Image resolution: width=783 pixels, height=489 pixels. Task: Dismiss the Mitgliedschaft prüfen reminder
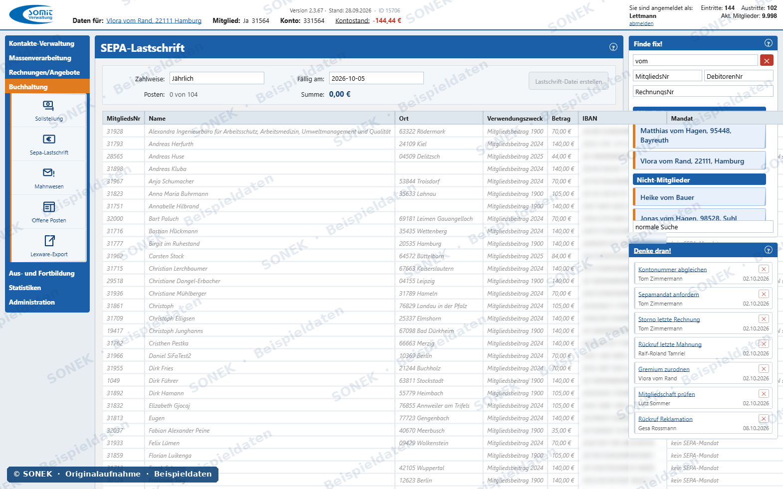point(764,394)
